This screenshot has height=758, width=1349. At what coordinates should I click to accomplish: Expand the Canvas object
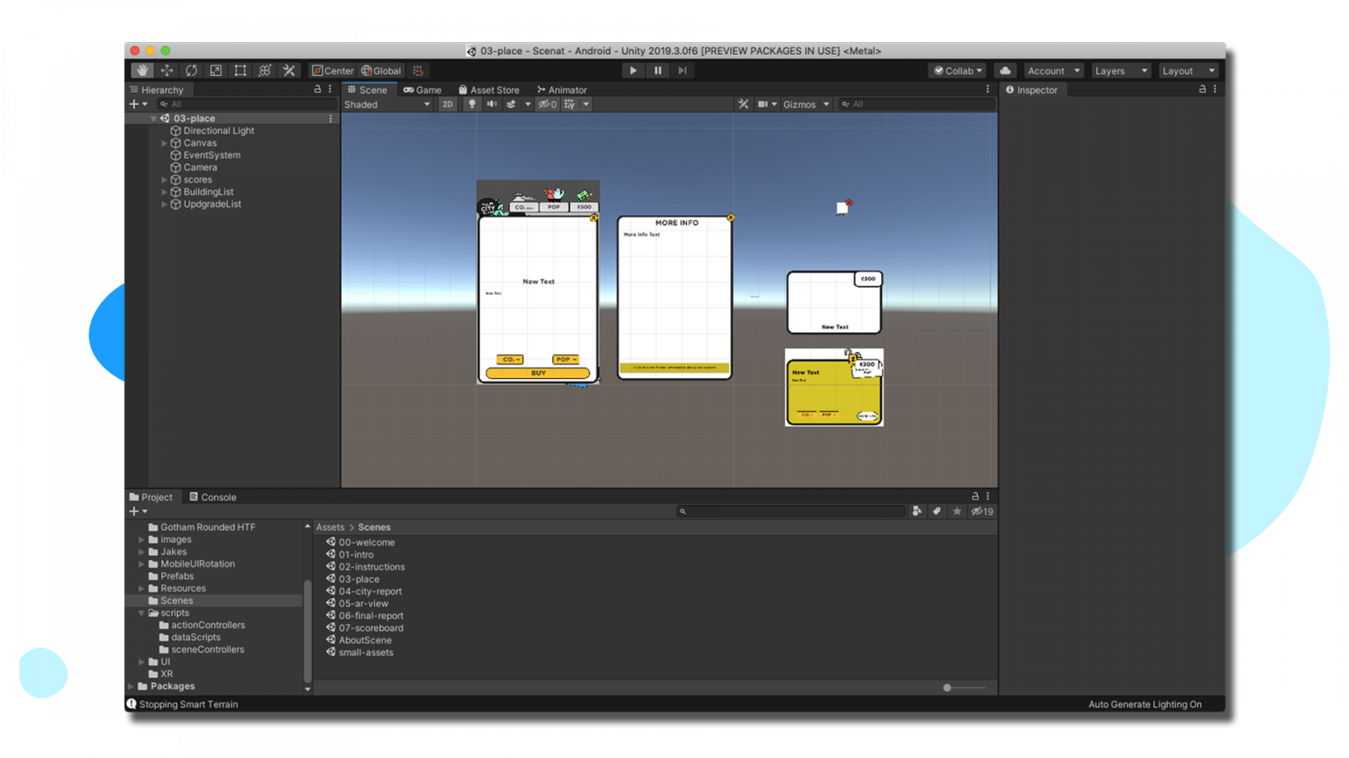click(164, 143)
